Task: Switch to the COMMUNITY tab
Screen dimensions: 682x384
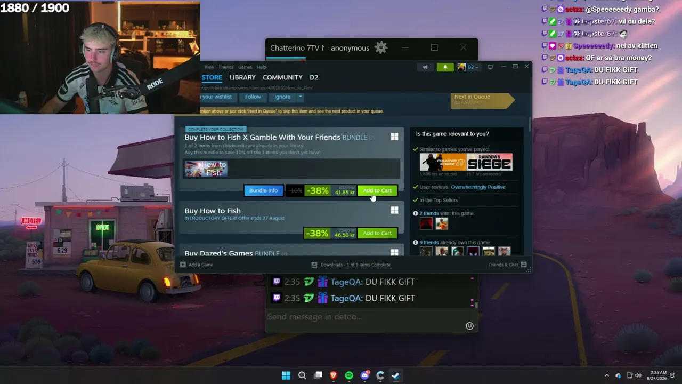Action: [x=282, y=77]
